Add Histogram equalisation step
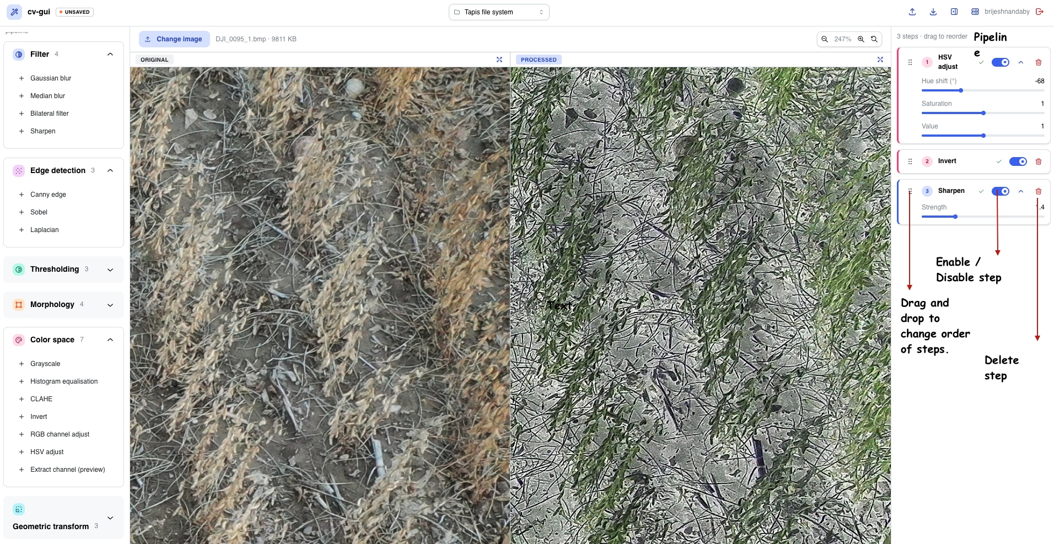Screen dimensions: 1054x544 click(64, 381)
